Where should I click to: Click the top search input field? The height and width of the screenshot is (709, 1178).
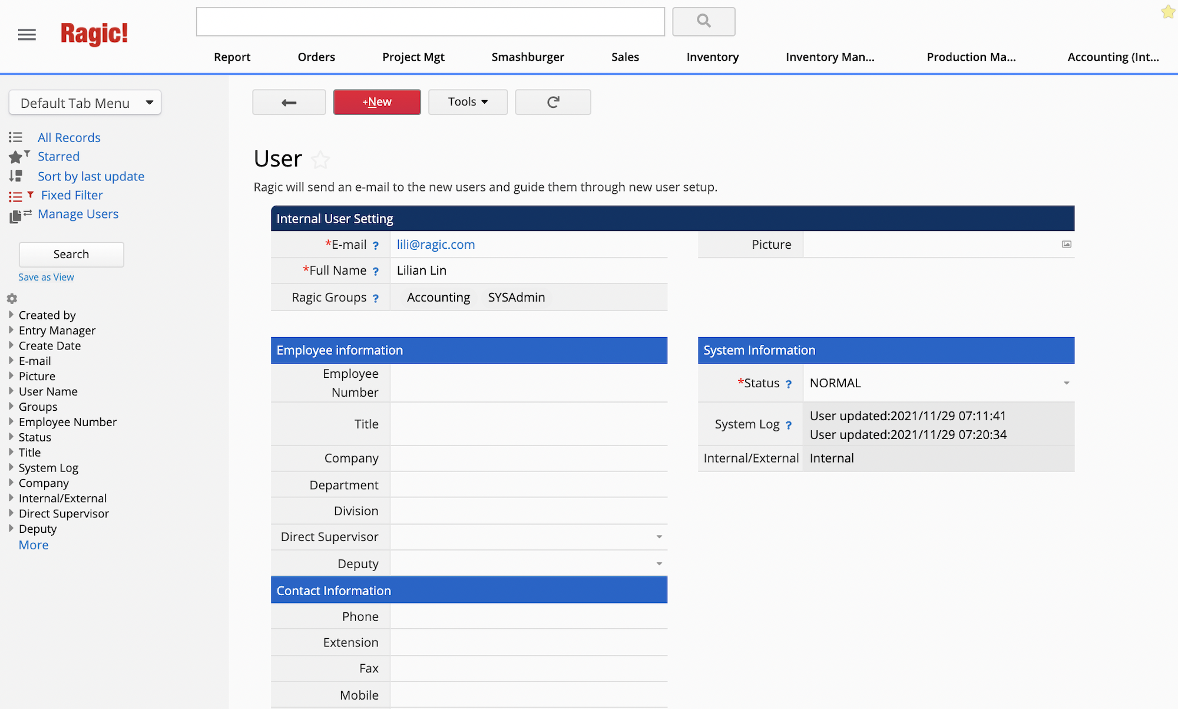[x=431, y=22]
